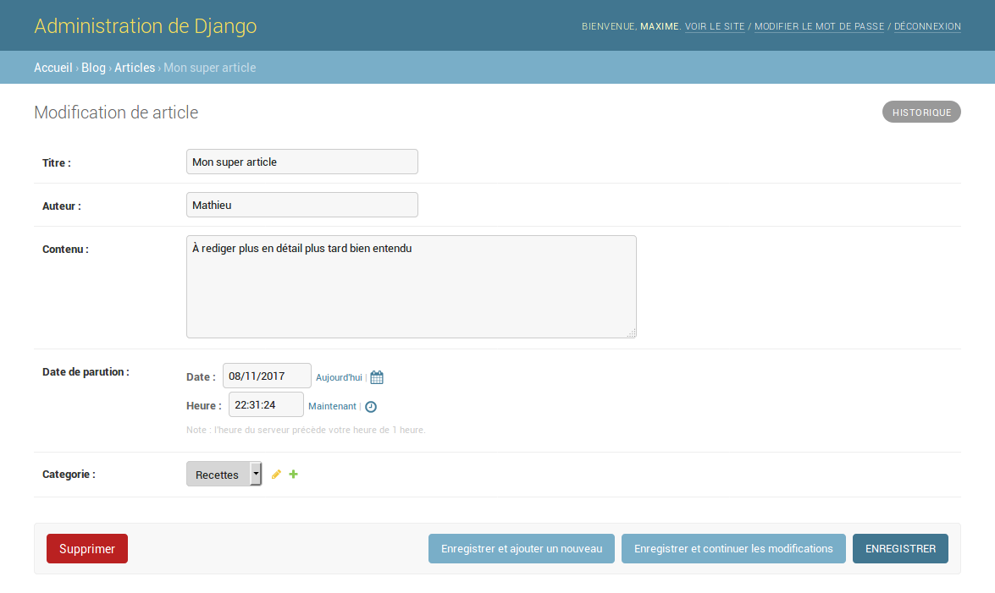Go to Accueil in the breadcrumb
Image resolution: width=995 pixels, height=593 pixels.
(x=53, y=67)
